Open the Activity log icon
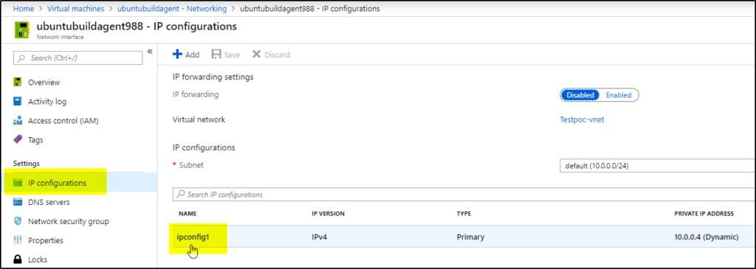The height and width of the screenshot is (269, 756). click(18, 102)
